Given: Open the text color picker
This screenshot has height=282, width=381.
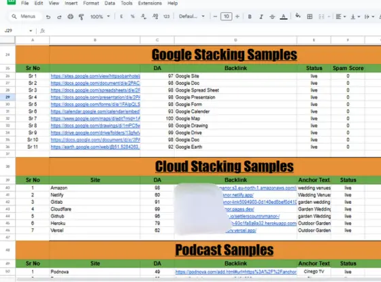Looking at the screenshot, I should (283, 16).
